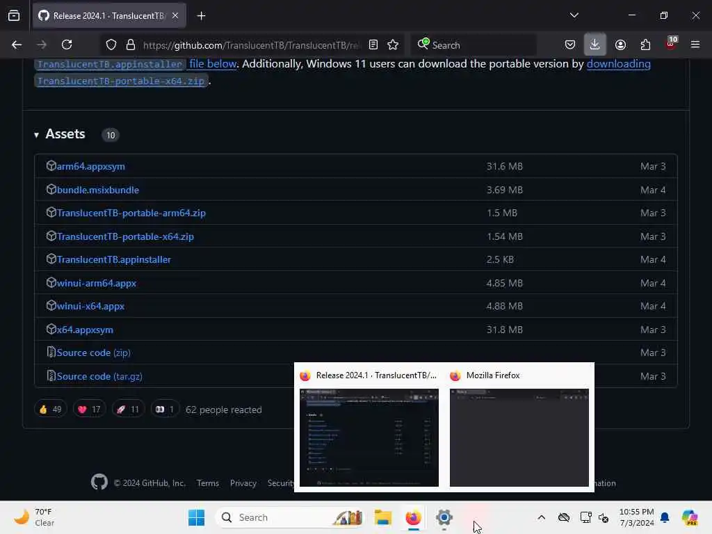Switch to Release 2024.1 window thumbnail
Screen dimensions: 712x534
369,437
